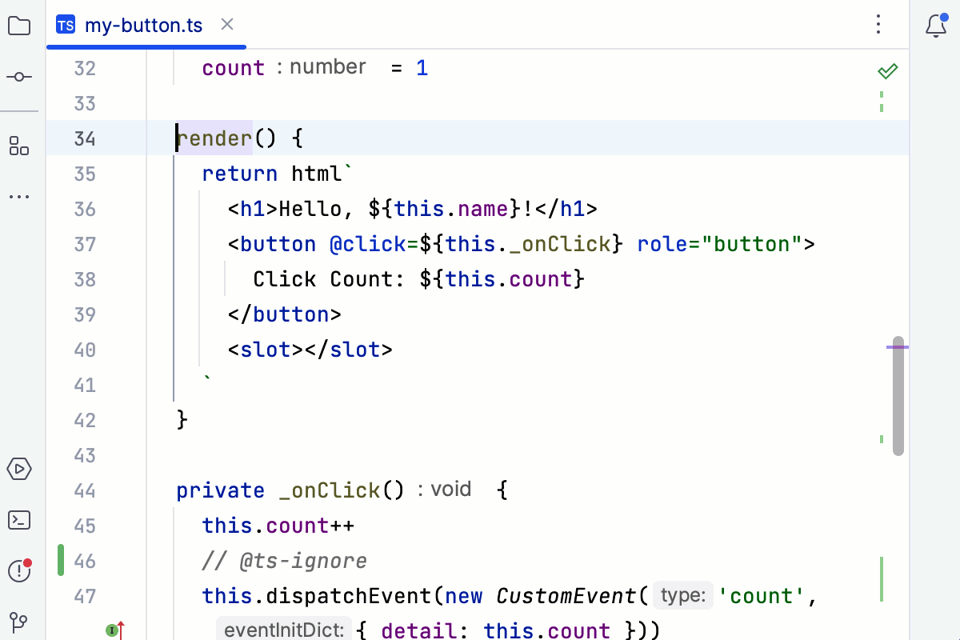The image size is (960, 640).
Task: Click the 'type:' parameter hint inlay
Action: tap(683, 595)
